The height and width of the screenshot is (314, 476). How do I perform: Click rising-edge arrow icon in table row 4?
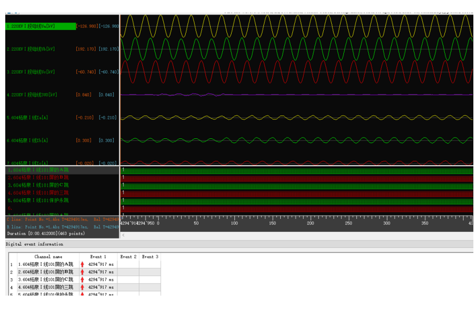click(82, 287)
